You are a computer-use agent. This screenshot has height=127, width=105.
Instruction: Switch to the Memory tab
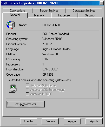(x=39, y=15)
